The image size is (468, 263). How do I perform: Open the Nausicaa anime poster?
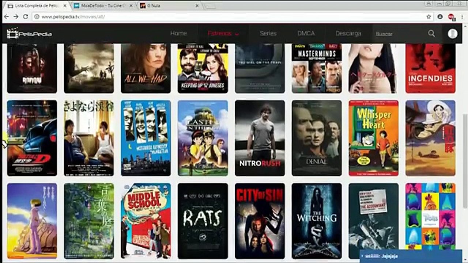32,221
